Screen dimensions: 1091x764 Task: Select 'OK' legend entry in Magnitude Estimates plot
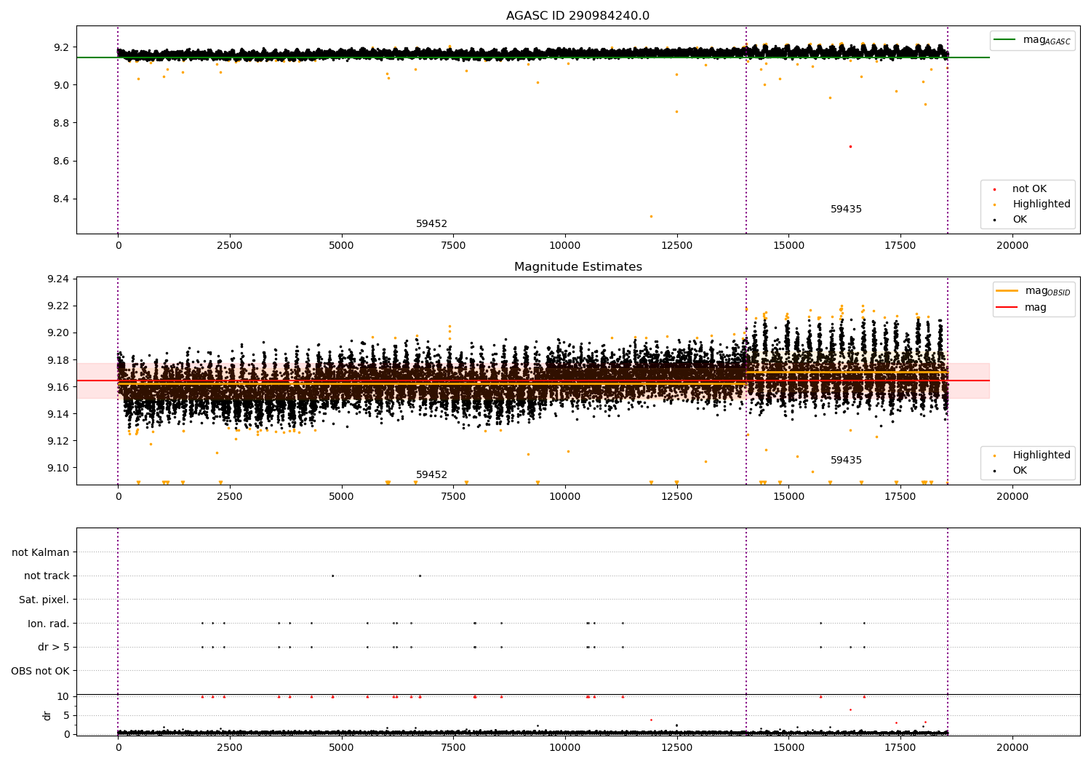point(1020,471)
